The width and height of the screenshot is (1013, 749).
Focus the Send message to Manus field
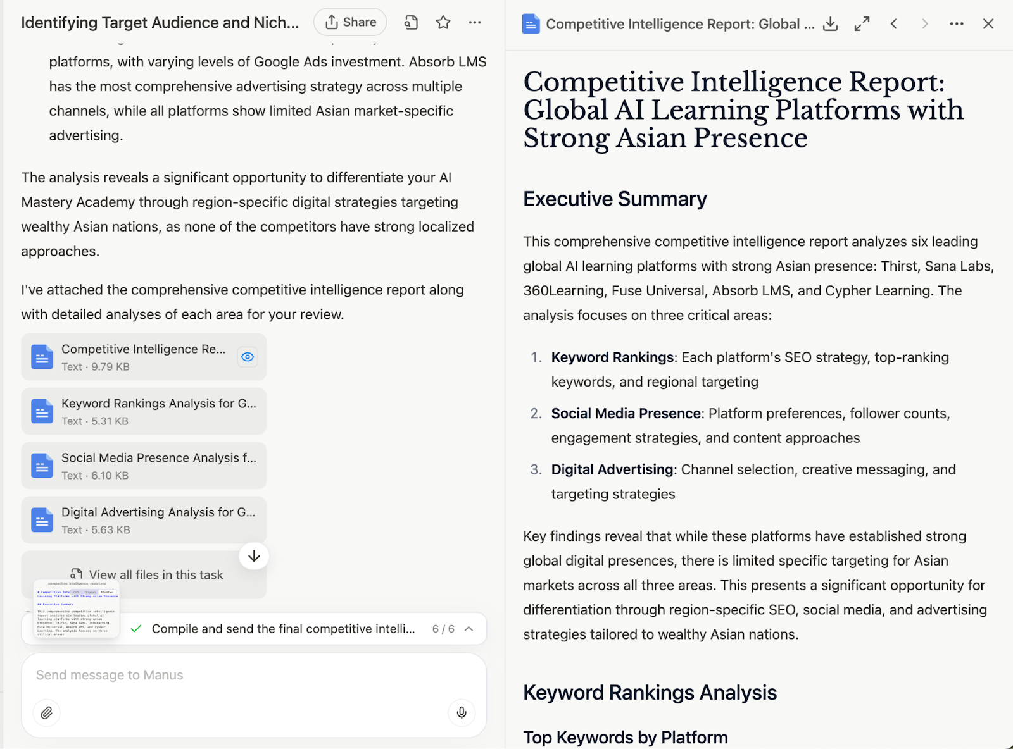[x=254, y=675]
